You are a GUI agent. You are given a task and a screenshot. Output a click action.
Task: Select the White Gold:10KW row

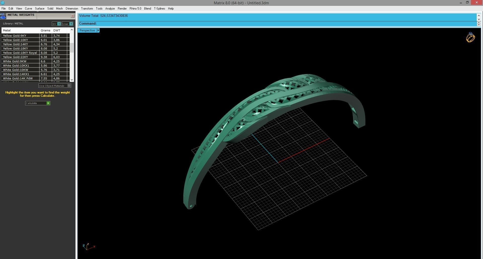pos(35,70)
